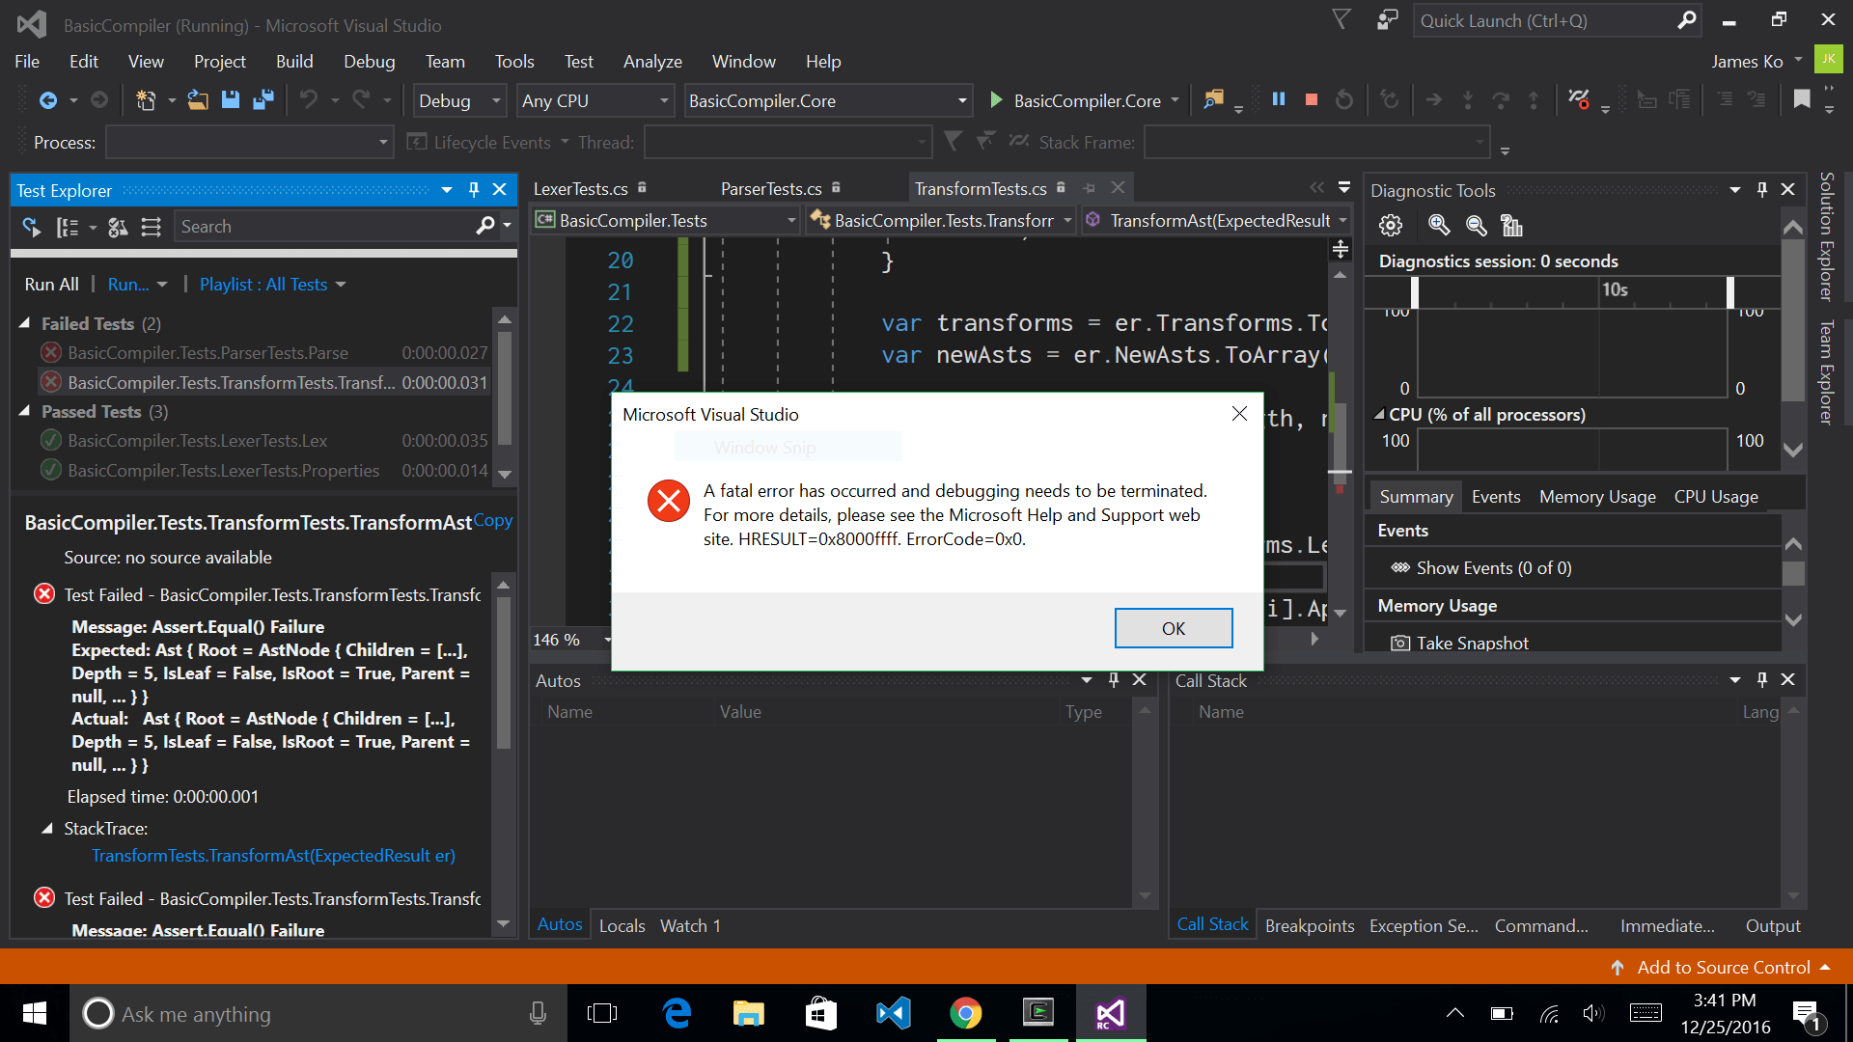1853x1042 pixels.
Task: Open Visual Studio Code from taskbar
Action: coord(893,1013)
